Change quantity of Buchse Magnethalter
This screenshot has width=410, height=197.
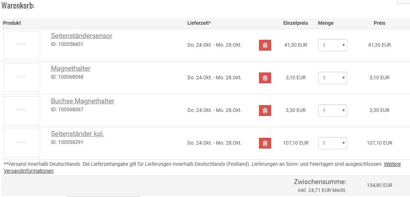click(x=333, y=111)
